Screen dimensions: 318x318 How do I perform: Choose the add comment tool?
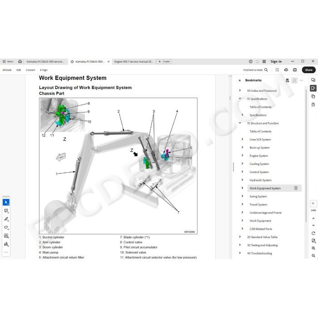pos(6,211)
